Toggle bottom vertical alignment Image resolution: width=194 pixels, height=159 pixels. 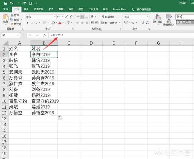coord(87,17)
